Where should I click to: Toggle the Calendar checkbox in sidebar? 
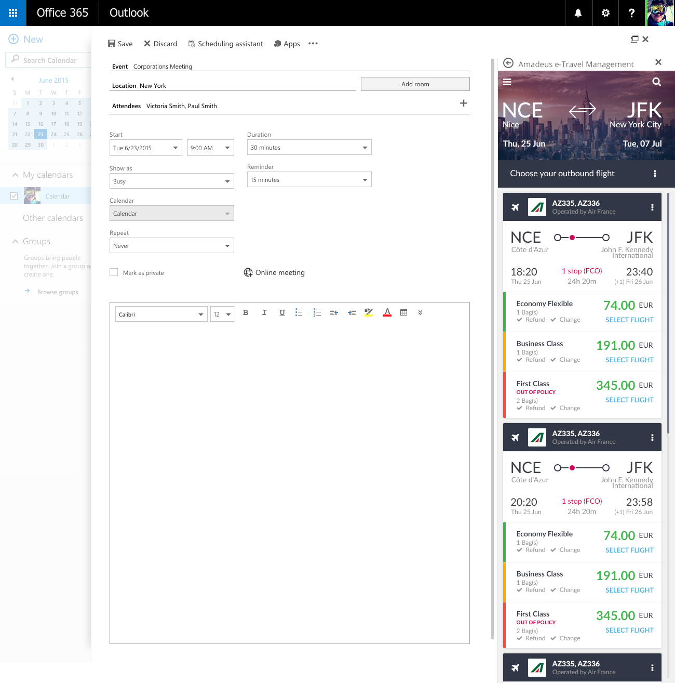coord(14,196)
